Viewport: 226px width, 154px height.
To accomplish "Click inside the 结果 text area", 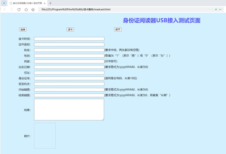I will pyautogui.click(x=69, y=110).
